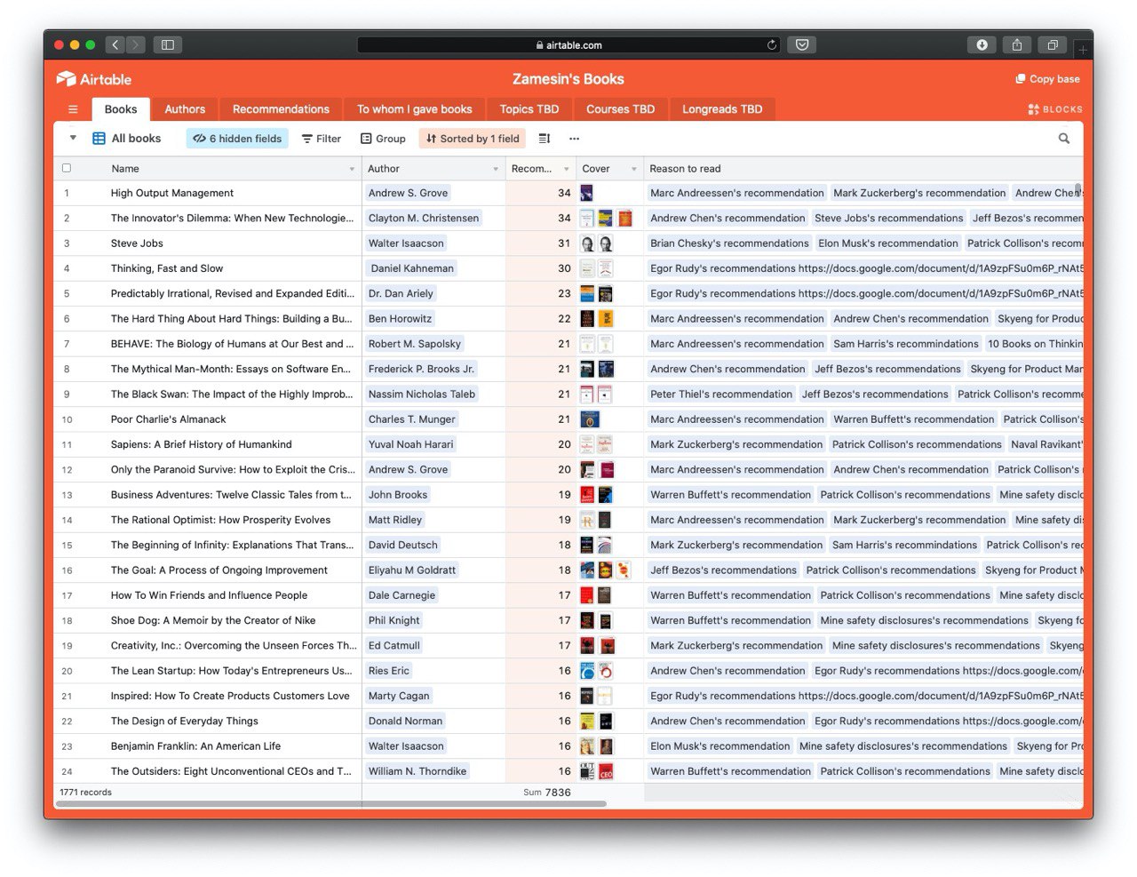The width and height of the screenshot is (1137, 877).
Task: Click Safari forward arrow
Action: (x=136, y=44)
